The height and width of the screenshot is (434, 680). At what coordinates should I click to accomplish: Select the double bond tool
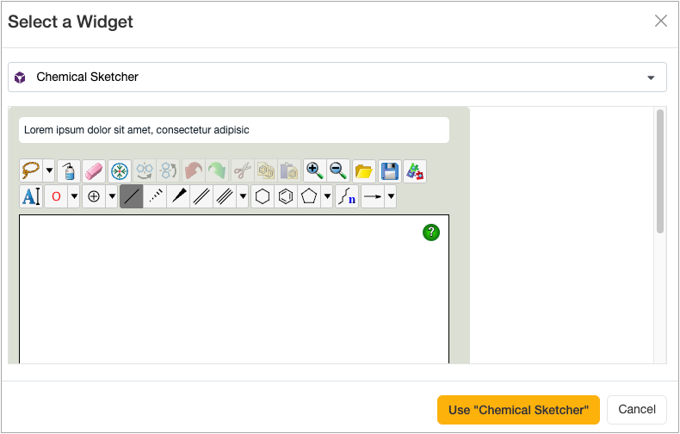click(201, 196)
